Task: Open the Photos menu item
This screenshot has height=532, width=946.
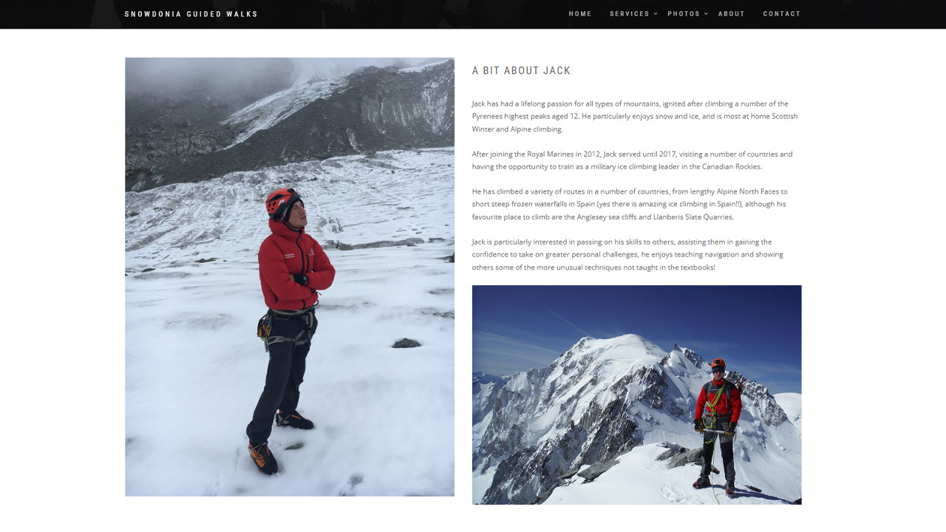Action: (684, 14)
